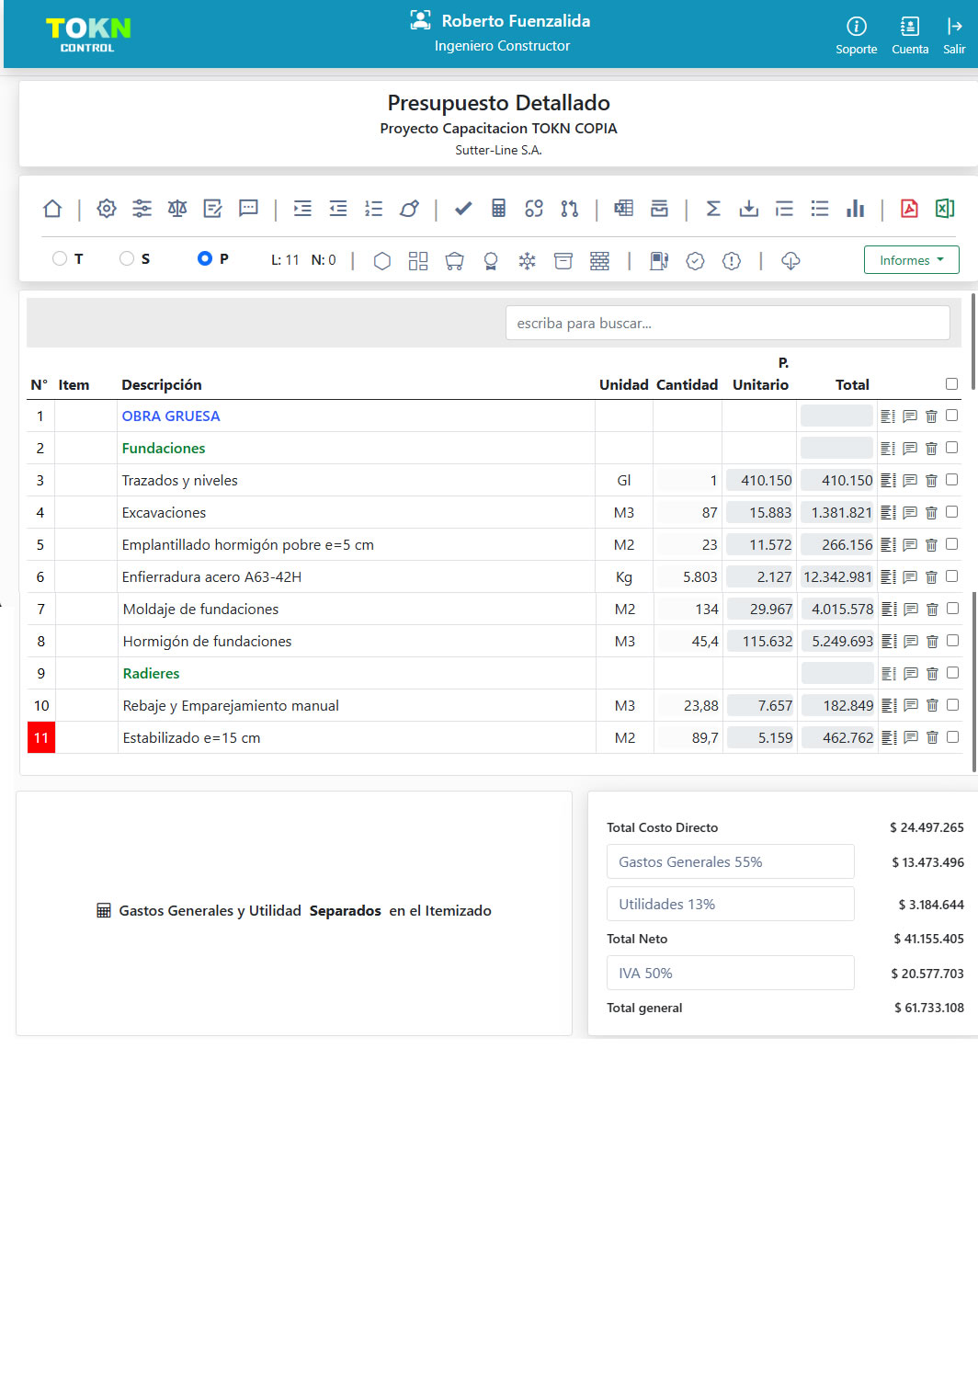Screen dimensions: 978x1379
Task: Click the sigma summation icon
Action: pyautogui.click(x=713, y=209)
